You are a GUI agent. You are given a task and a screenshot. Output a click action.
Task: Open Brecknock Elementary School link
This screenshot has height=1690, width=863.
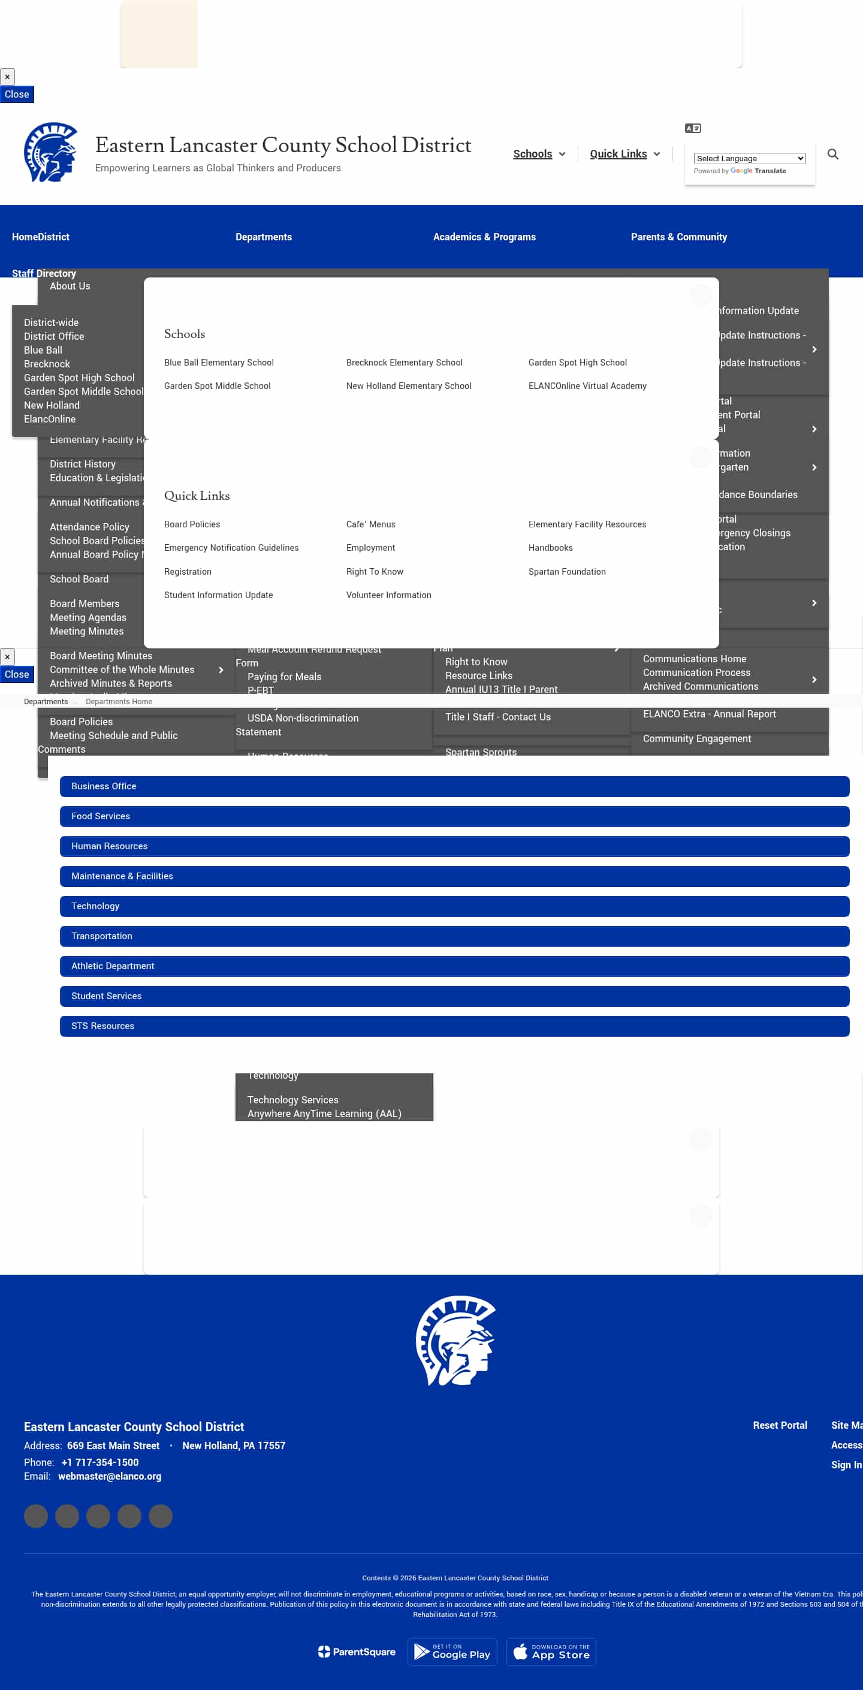(x=405, y=363)
